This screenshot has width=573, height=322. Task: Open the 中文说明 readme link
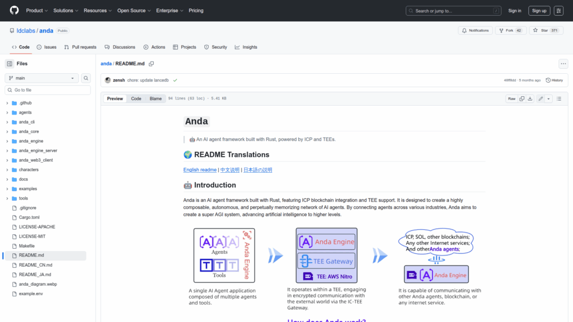(229, 169)
